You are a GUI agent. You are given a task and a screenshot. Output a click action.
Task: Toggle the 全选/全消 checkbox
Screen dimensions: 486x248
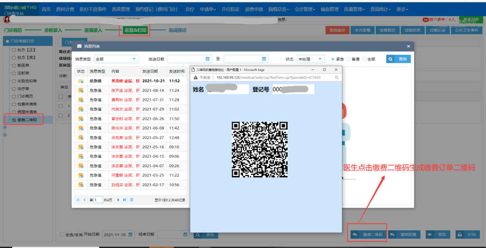pyautogui.click(x=62, y=235)
